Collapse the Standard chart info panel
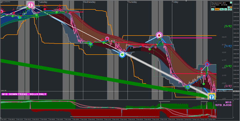Image resolution: width=240 pixels, height=121 pixels. 231,3
